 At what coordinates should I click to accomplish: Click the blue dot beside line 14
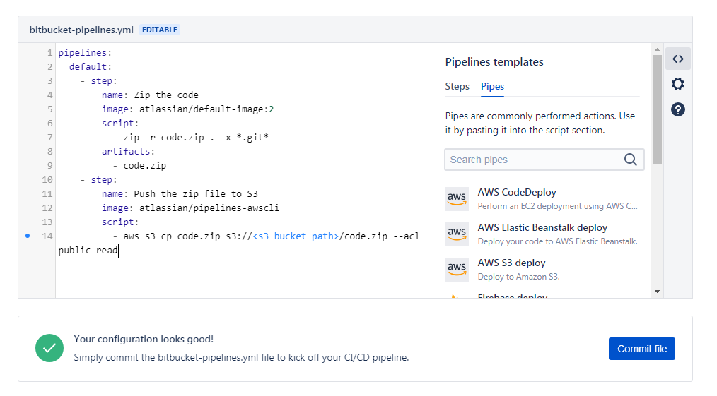pyautogui.click(x=28, y=236)
